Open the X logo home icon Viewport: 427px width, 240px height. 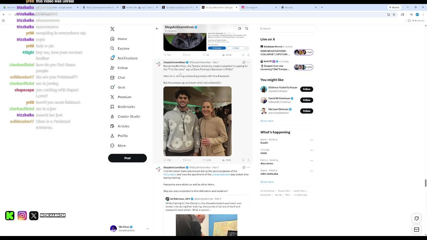click(x=112, y=29)
